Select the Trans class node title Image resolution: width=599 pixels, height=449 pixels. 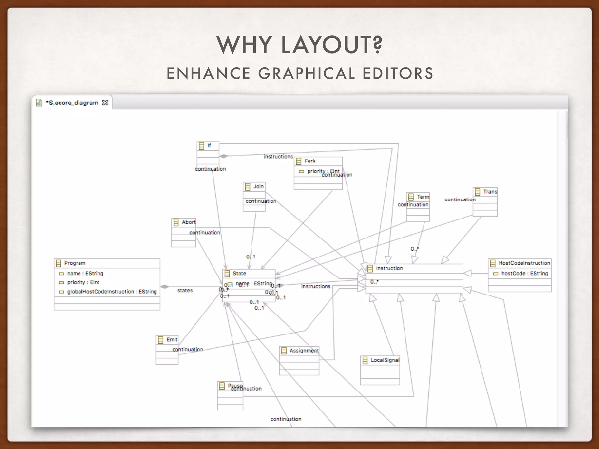490,192
